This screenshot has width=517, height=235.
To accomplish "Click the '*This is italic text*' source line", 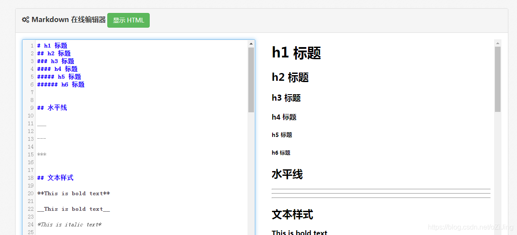I will (70, 225).
